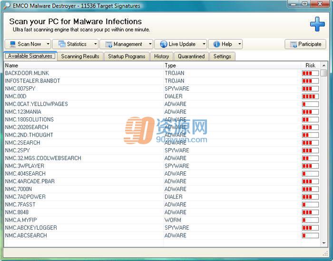The height and width of the screenshot is (261, 333).
Task: Select the NMC.A.MYFIP entry
Action: (x=162, y=220)
